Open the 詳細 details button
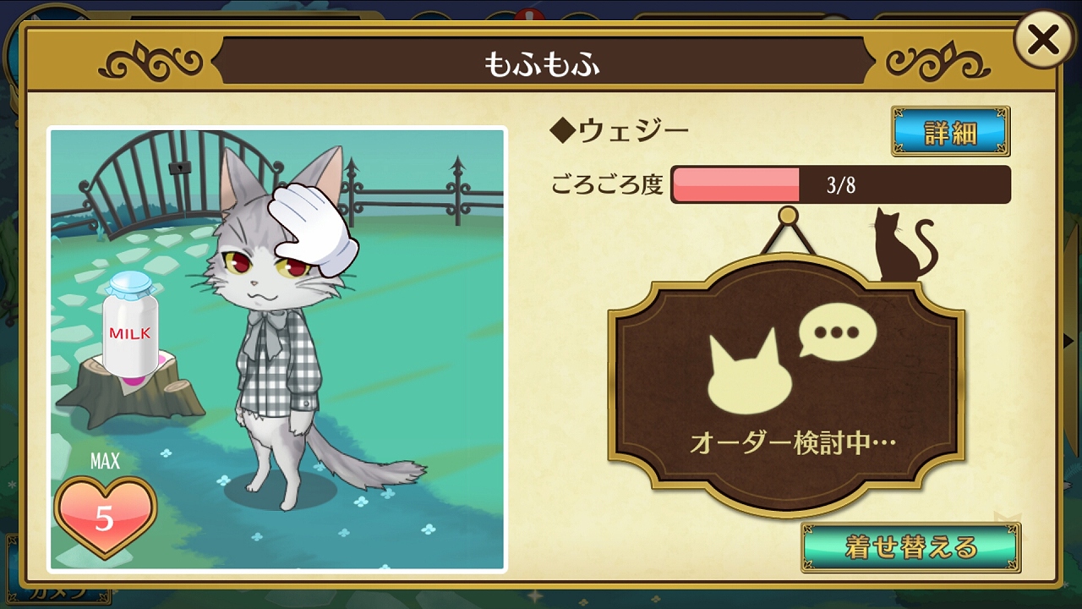This screenshot has height=609, width=1082. point(950,131)
